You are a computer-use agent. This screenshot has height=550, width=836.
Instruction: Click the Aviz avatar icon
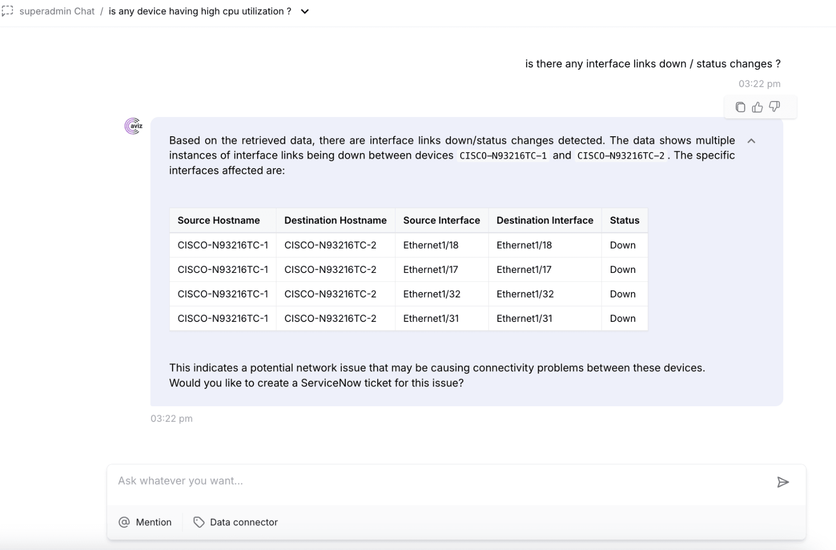click(x=132, y=126)
